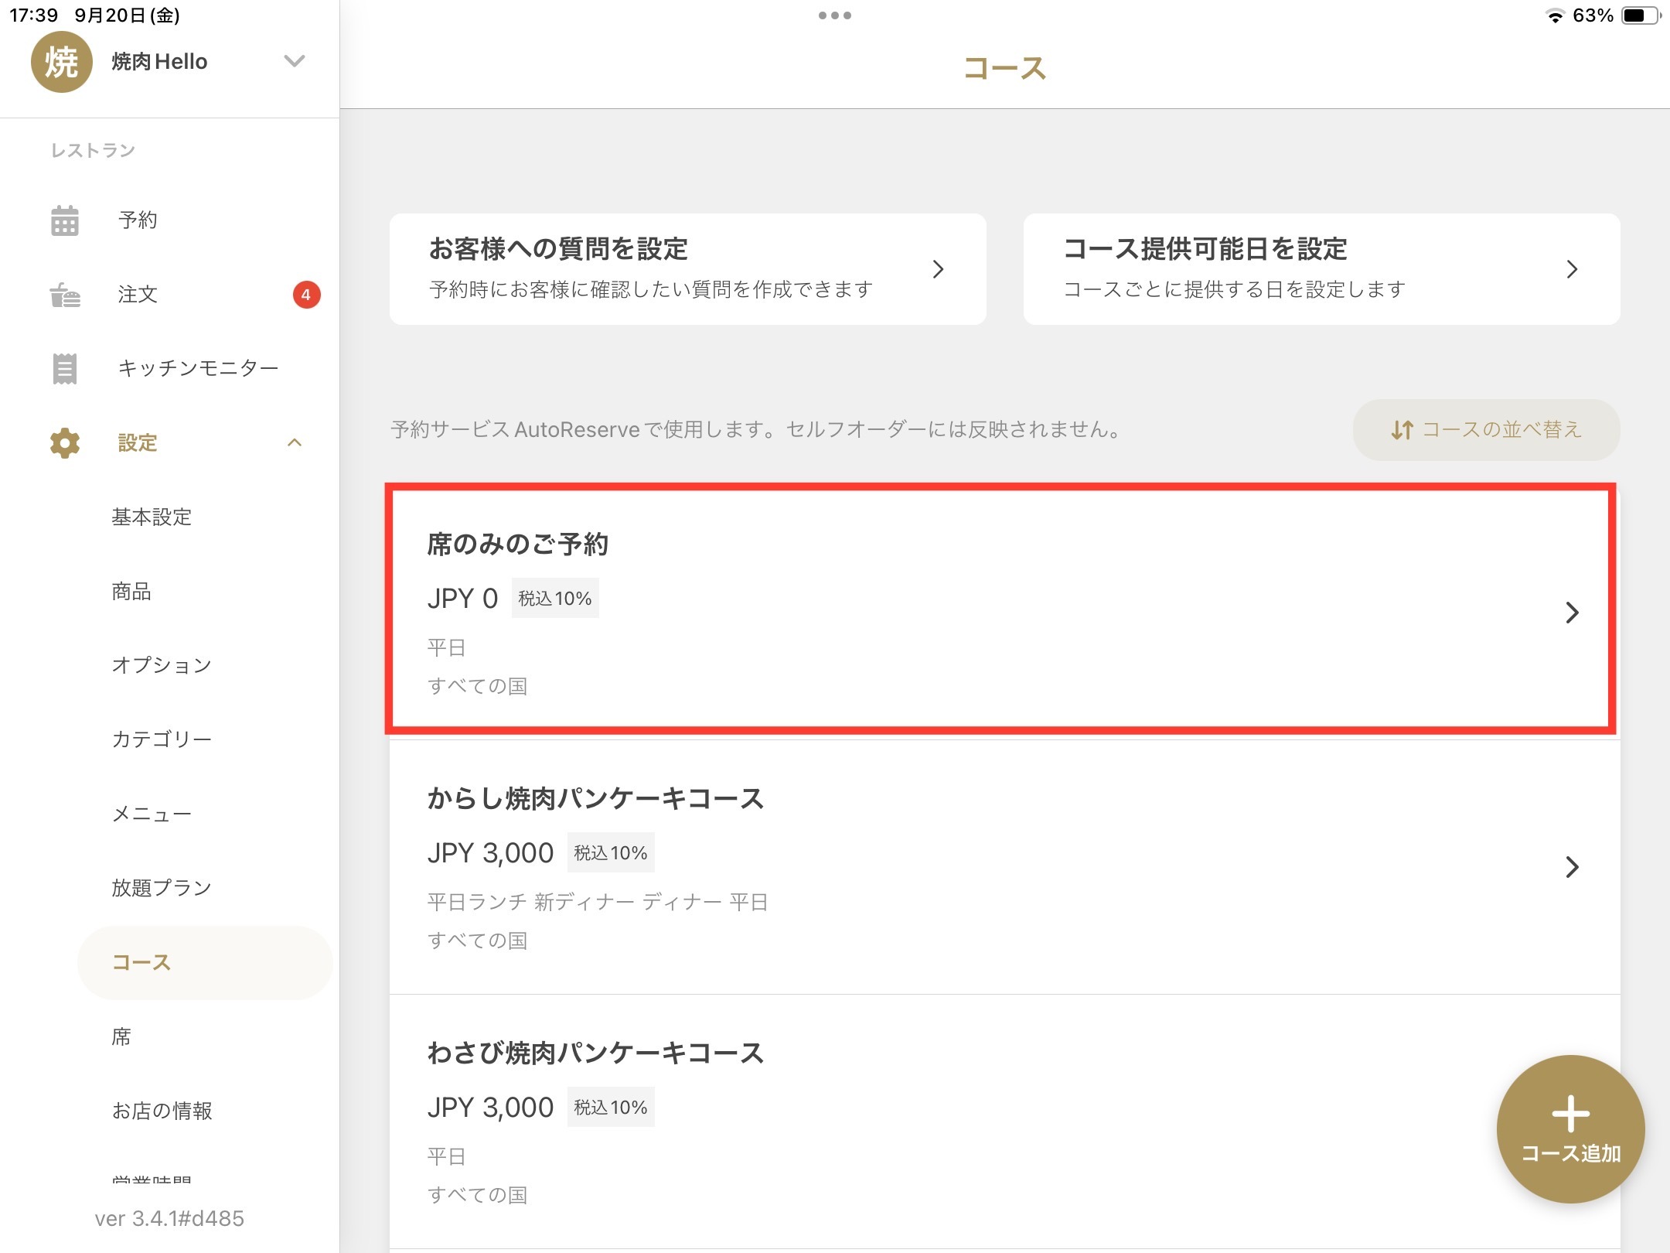Click the 注文 food tray icon
Image resolution: width=1670 pixels, height=1253 pixels.
(x=65, y=295)
